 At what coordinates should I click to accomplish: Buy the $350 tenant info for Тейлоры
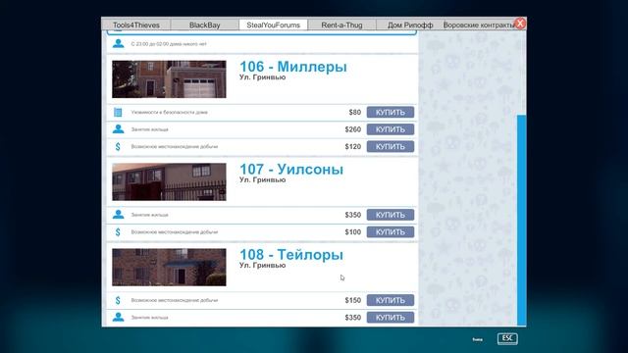tap(391, 318)
